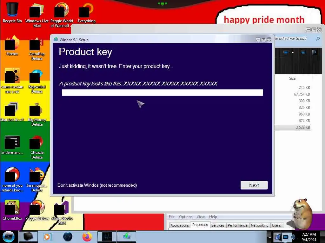Switch to the Services tab

218,225
